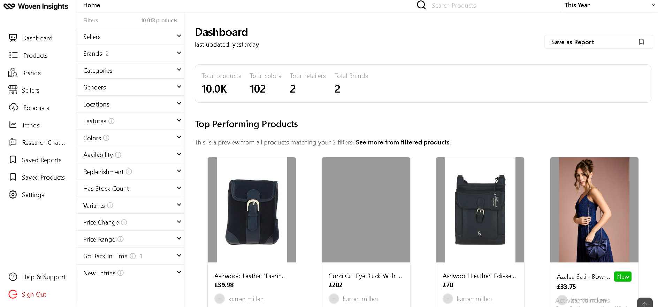The width and height of the screenshot is (658, 307).
Task: Click the Sign Out icon
Action: tap(13, 294)
